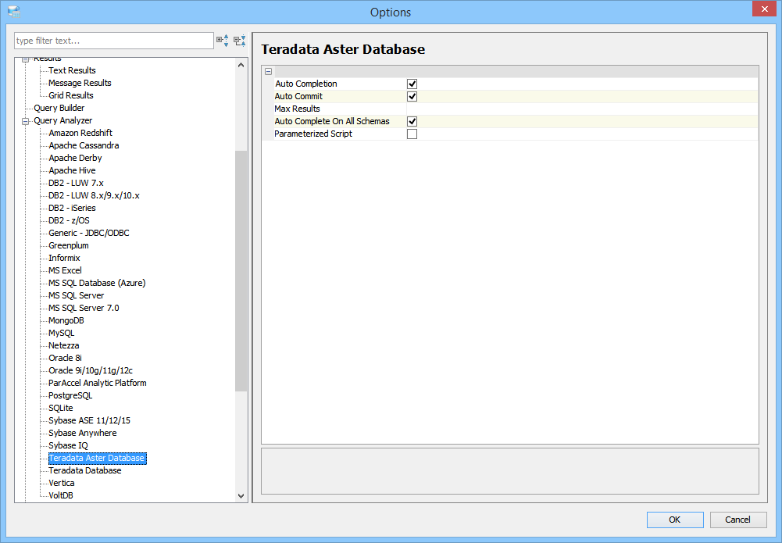Select Teradata Aster Database tree item

tap(97, 459)
